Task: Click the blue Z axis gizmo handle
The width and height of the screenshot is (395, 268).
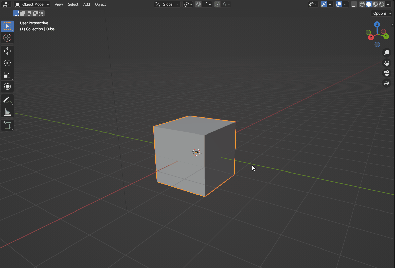Action: (x=377, y=24)
